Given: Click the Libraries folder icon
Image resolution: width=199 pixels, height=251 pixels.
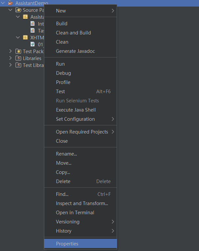Looking at the screenshot, I should click(x=18, y=58).
